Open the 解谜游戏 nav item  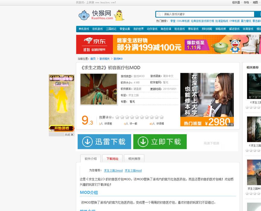click(234, 29)
